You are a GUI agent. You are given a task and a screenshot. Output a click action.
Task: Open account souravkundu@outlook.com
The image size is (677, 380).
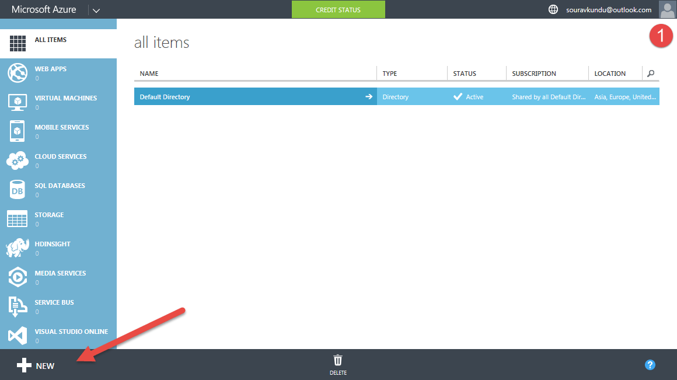point(609,9)
